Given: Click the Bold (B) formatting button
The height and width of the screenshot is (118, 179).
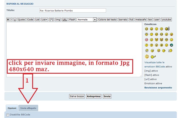Looking at the screenshot, I should [x=8, y=20].
